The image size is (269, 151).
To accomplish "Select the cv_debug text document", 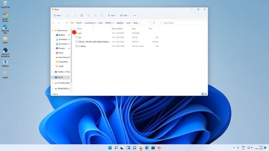I will 82,46.
